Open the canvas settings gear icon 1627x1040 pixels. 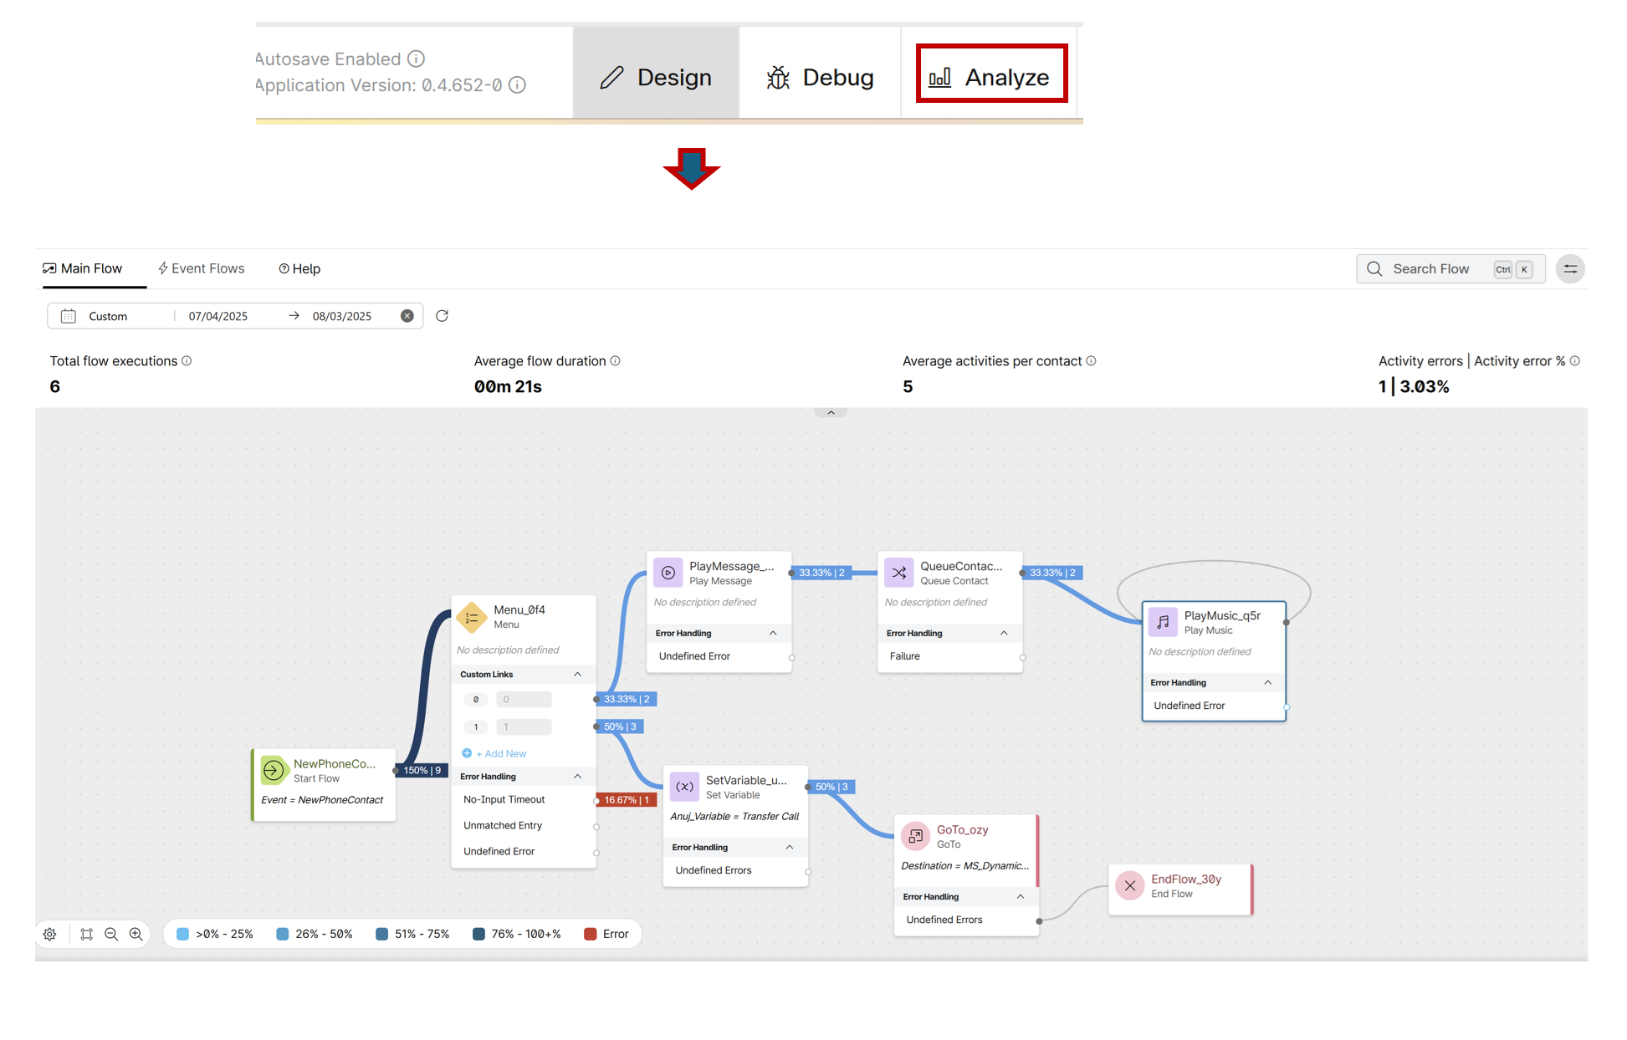click(50, 934)
